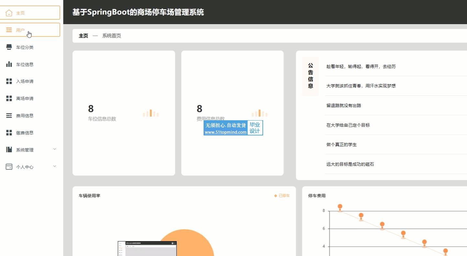The height and width of the screenshot is (256, 467).
Task: Click the 费用信息 list icon
Action: [9, 116]
